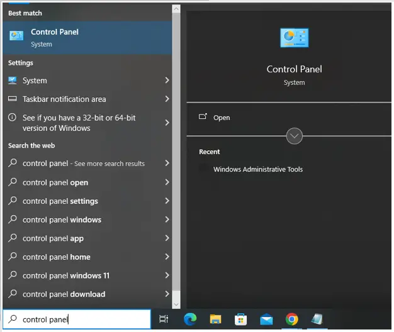The height and width of the screenshot is (332, 394).
Task: Select 'control panel - See more search results'
Action: 87,163
